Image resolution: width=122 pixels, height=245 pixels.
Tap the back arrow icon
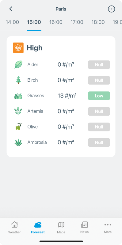coord(11,9)
